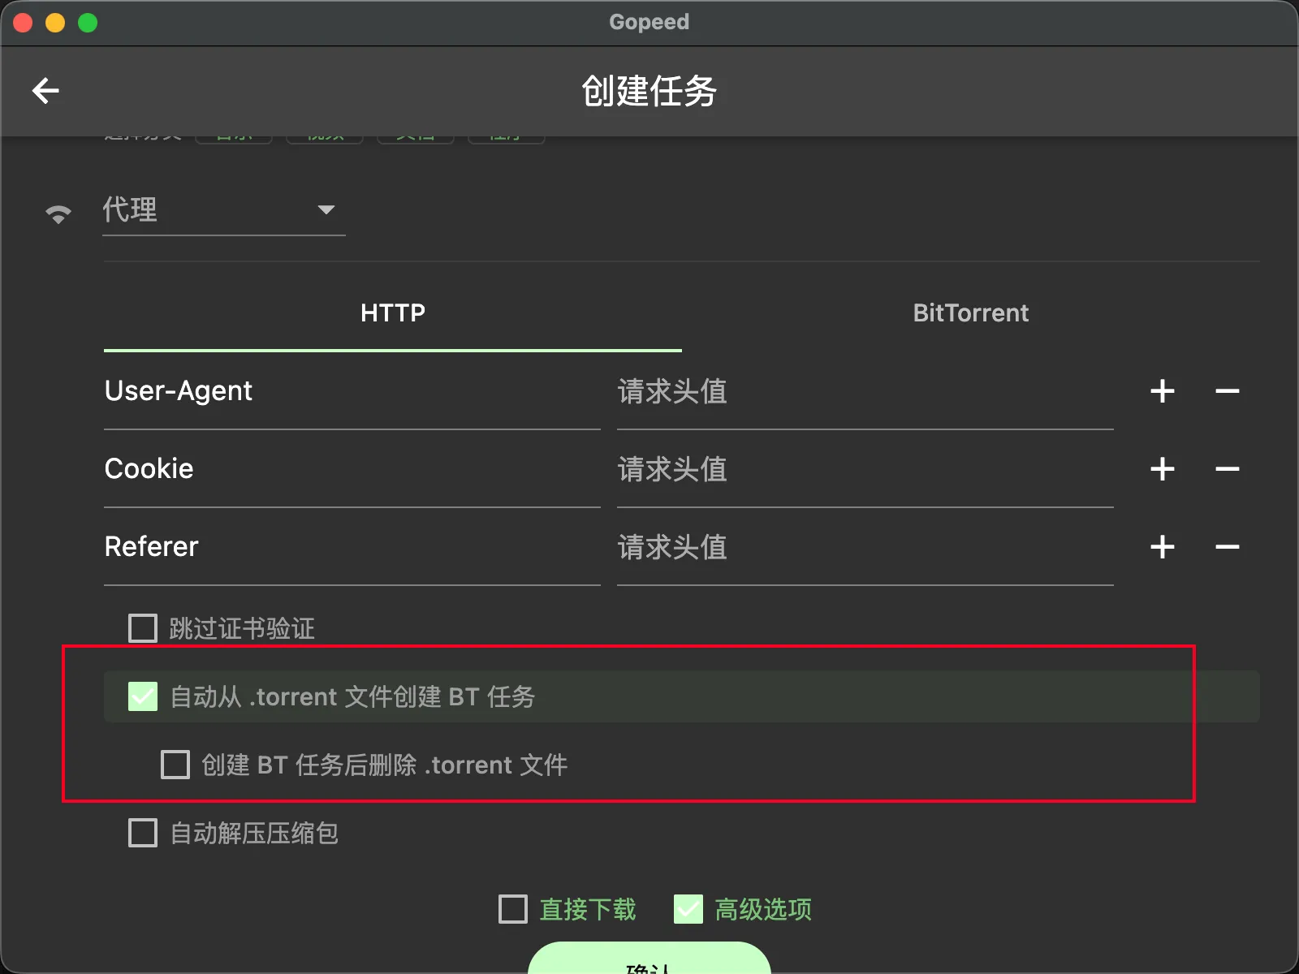
Task: Click the Cookie value input field
Action: [865, 469]
